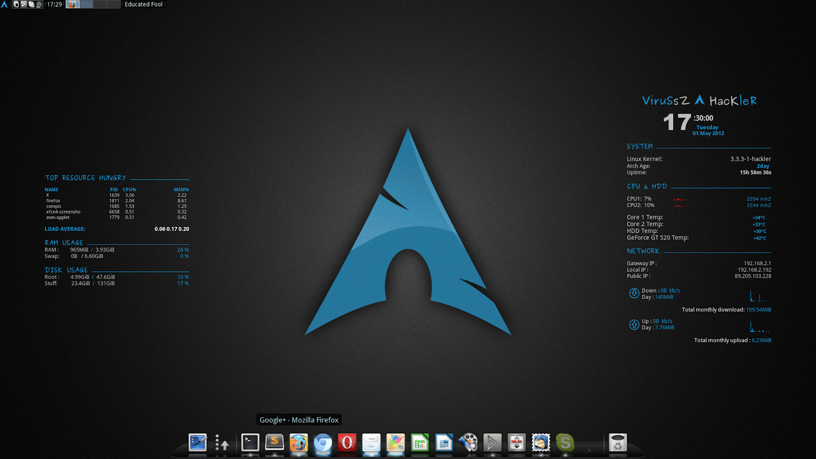Click the "Total monthly download:" line
The height and width of the screenshot is (459, 816).
[727, 310]
